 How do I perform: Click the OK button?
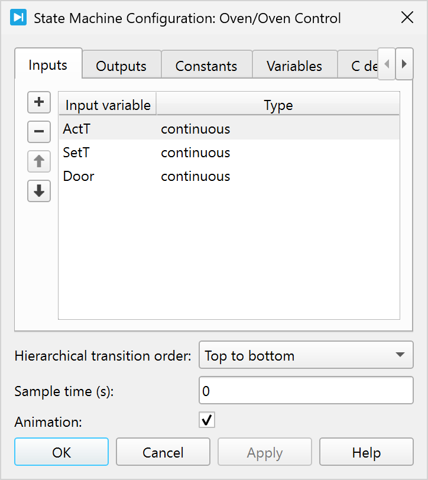[61, 453]
